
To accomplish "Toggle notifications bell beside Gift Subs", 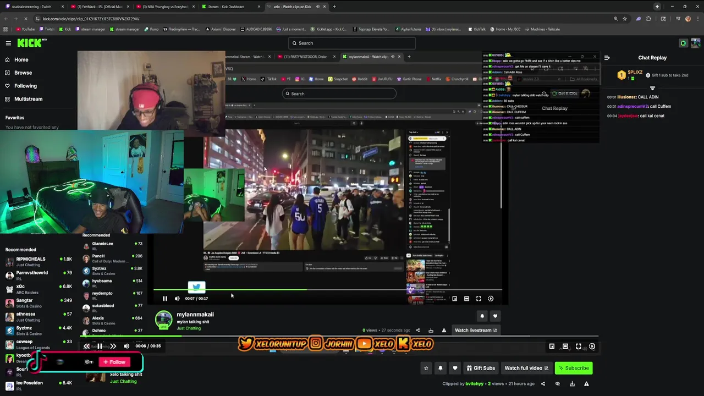I will [440, 368].
